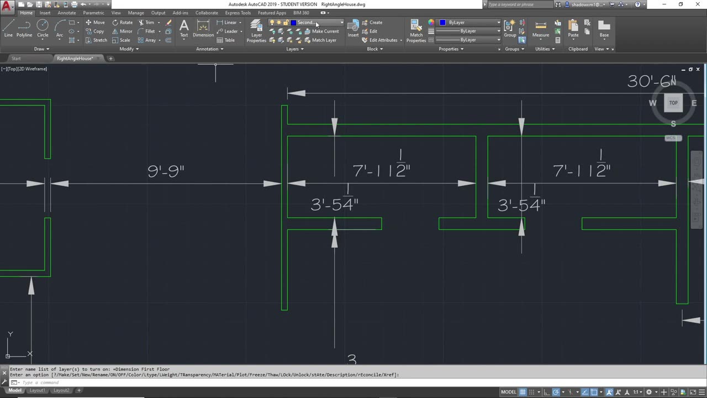Click the Leader tool

click(227, 32)
